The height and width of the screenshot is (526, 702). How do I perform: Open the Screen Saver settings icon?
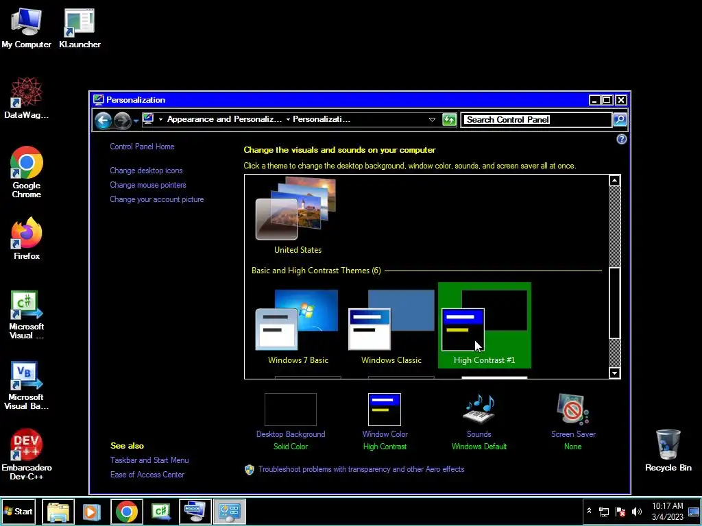coord(573,410)
